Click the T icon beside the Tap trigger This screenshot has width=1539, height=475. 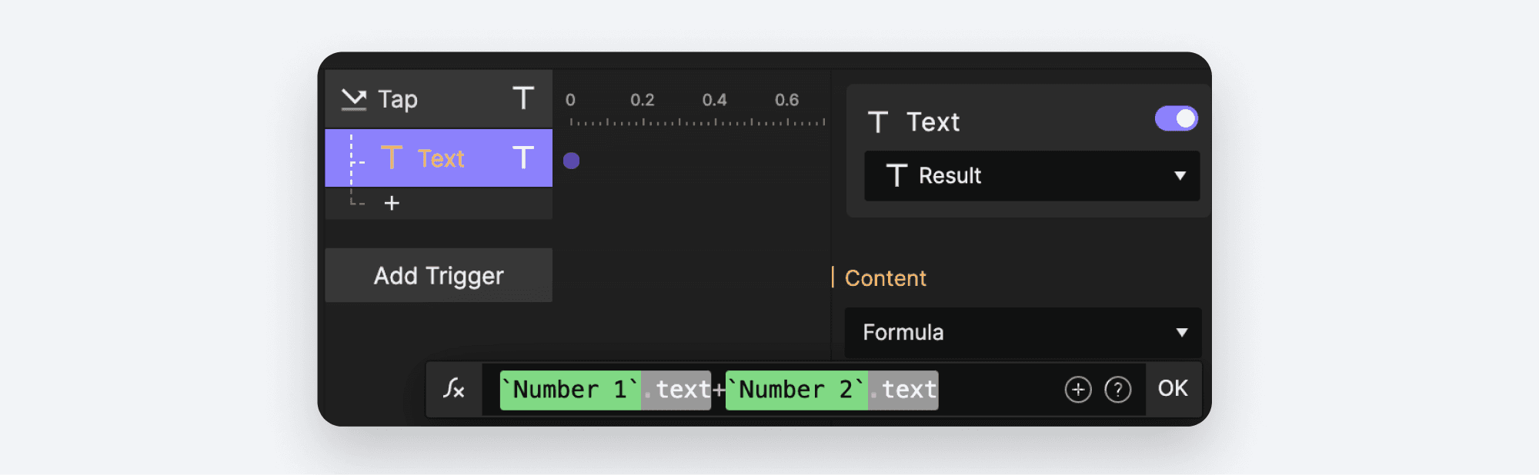click(x=524, y=98)
